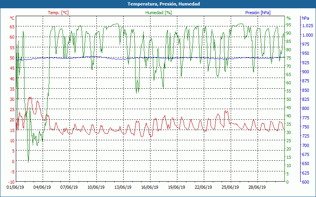The image size is (316, 197).
Task: Click the '%' unit label on the humidity axis
Action: [x=289, y=18]
